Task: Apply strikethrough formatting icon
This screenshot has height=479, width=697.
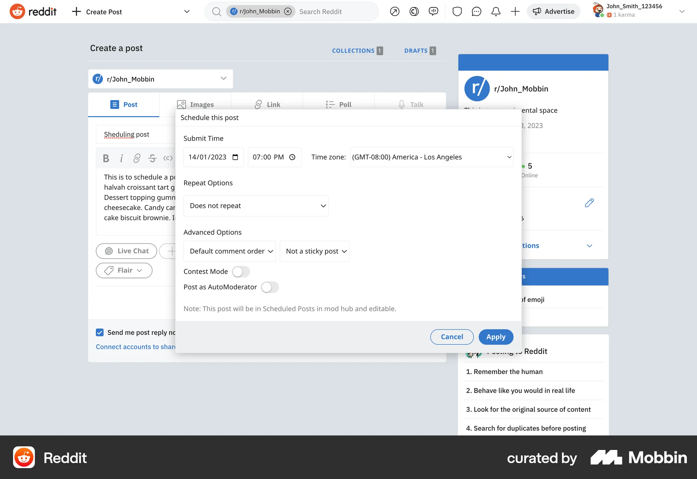Action: [152, 158]
